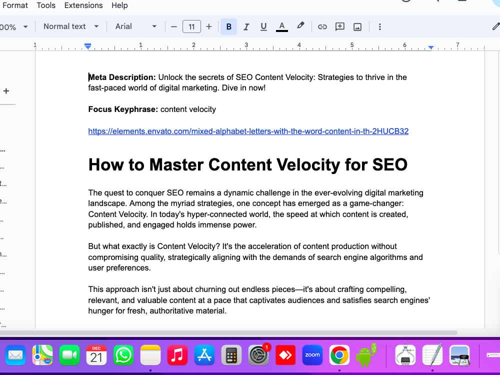
Task: Open Calculator from the dock
Action: (231, 355)
